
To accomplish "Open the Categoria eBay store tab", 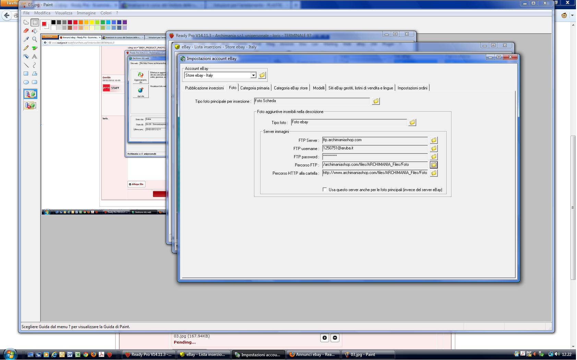I will tap(291, 88).
